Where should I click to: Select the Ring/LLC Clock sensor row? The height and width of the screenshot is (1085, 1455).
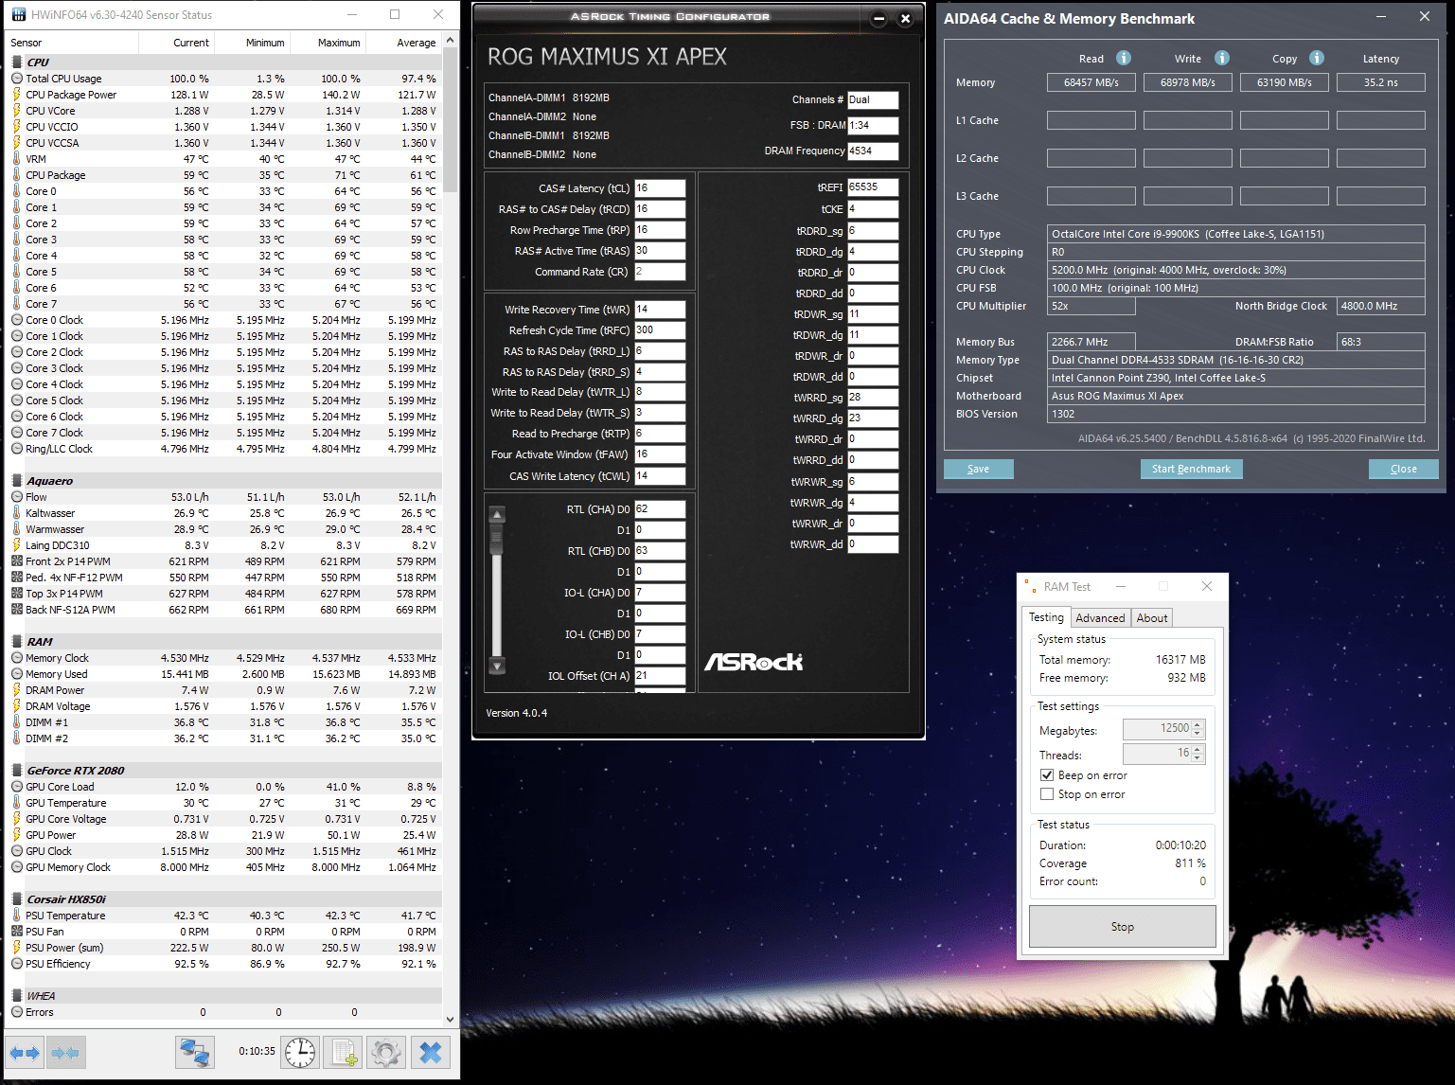pyautogui.click(x=224, y=449)
